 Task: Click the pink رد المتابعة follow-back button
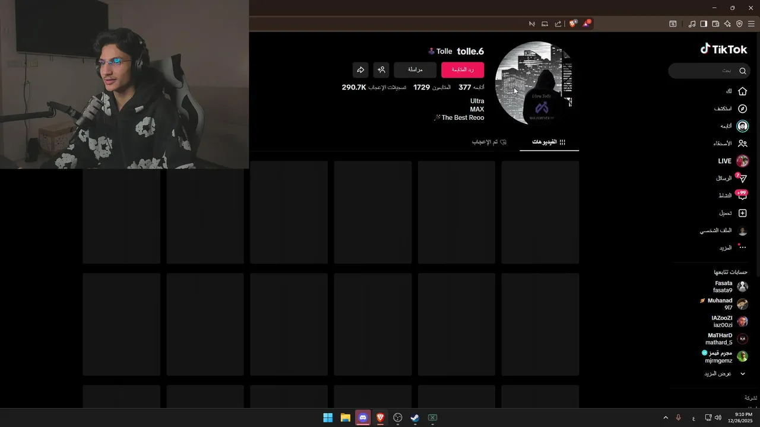tap(463, 70)
